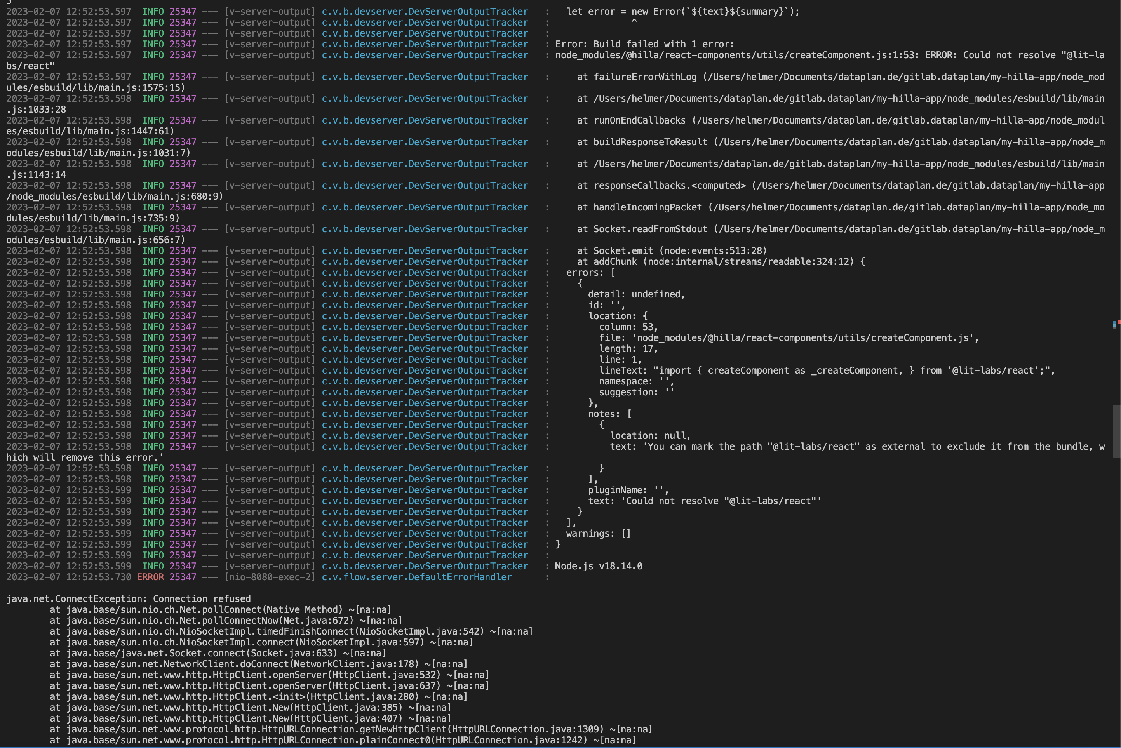Click the [nio-8080-exec-2] thread name
This screenshot has width=1121, height=748.
coord(270,577)
